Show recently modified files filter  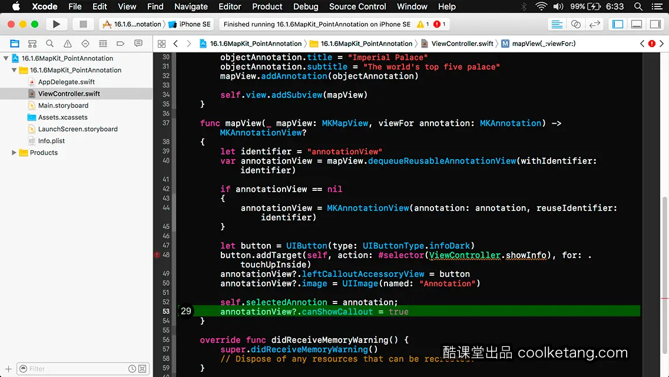tap(133, 369)
